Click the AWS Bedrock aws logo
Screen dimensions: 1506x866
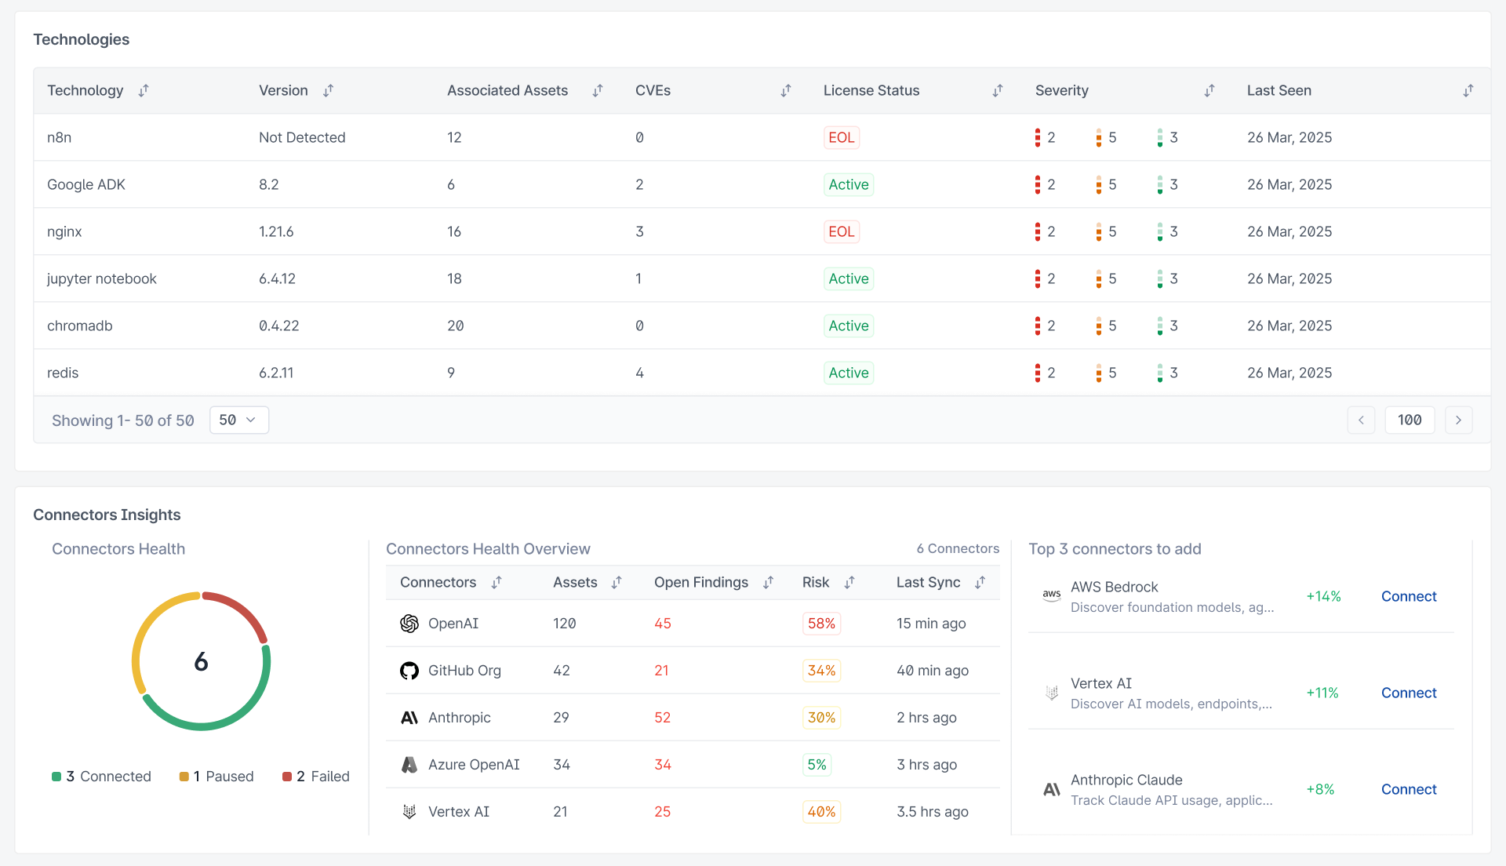tap(1052, 595)
